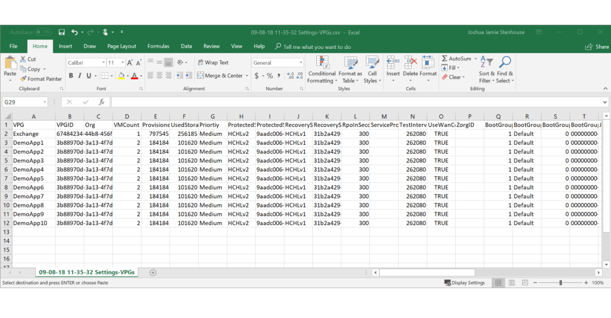
Task: Expand the General number format dropdown
Action: (300, 63)
